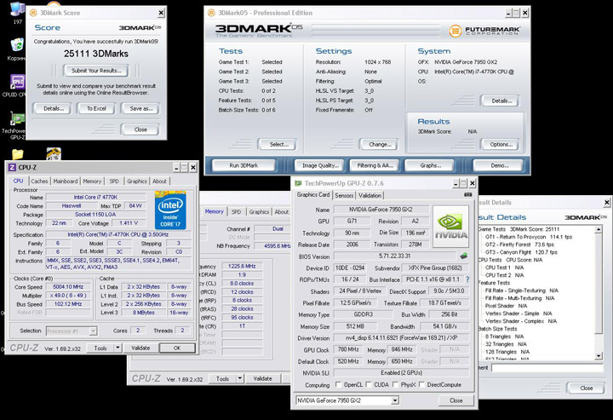Viewport: 613px width, 420px height.
Task: Check the DirectCompute checkbox
Action: 421,385
